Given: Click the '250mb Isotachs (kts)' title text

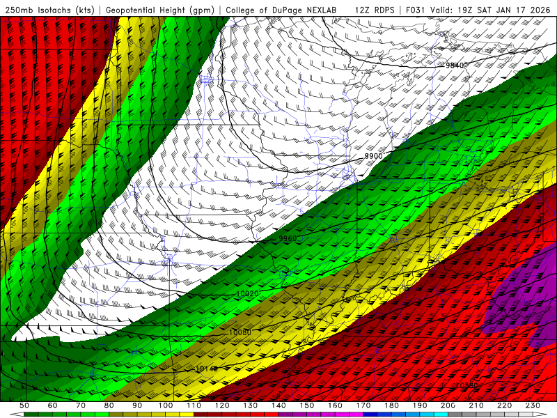Looking at the screenshot, I should 50,10.
